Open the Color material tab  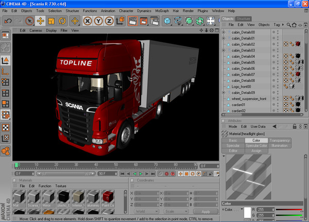[256, 140]
